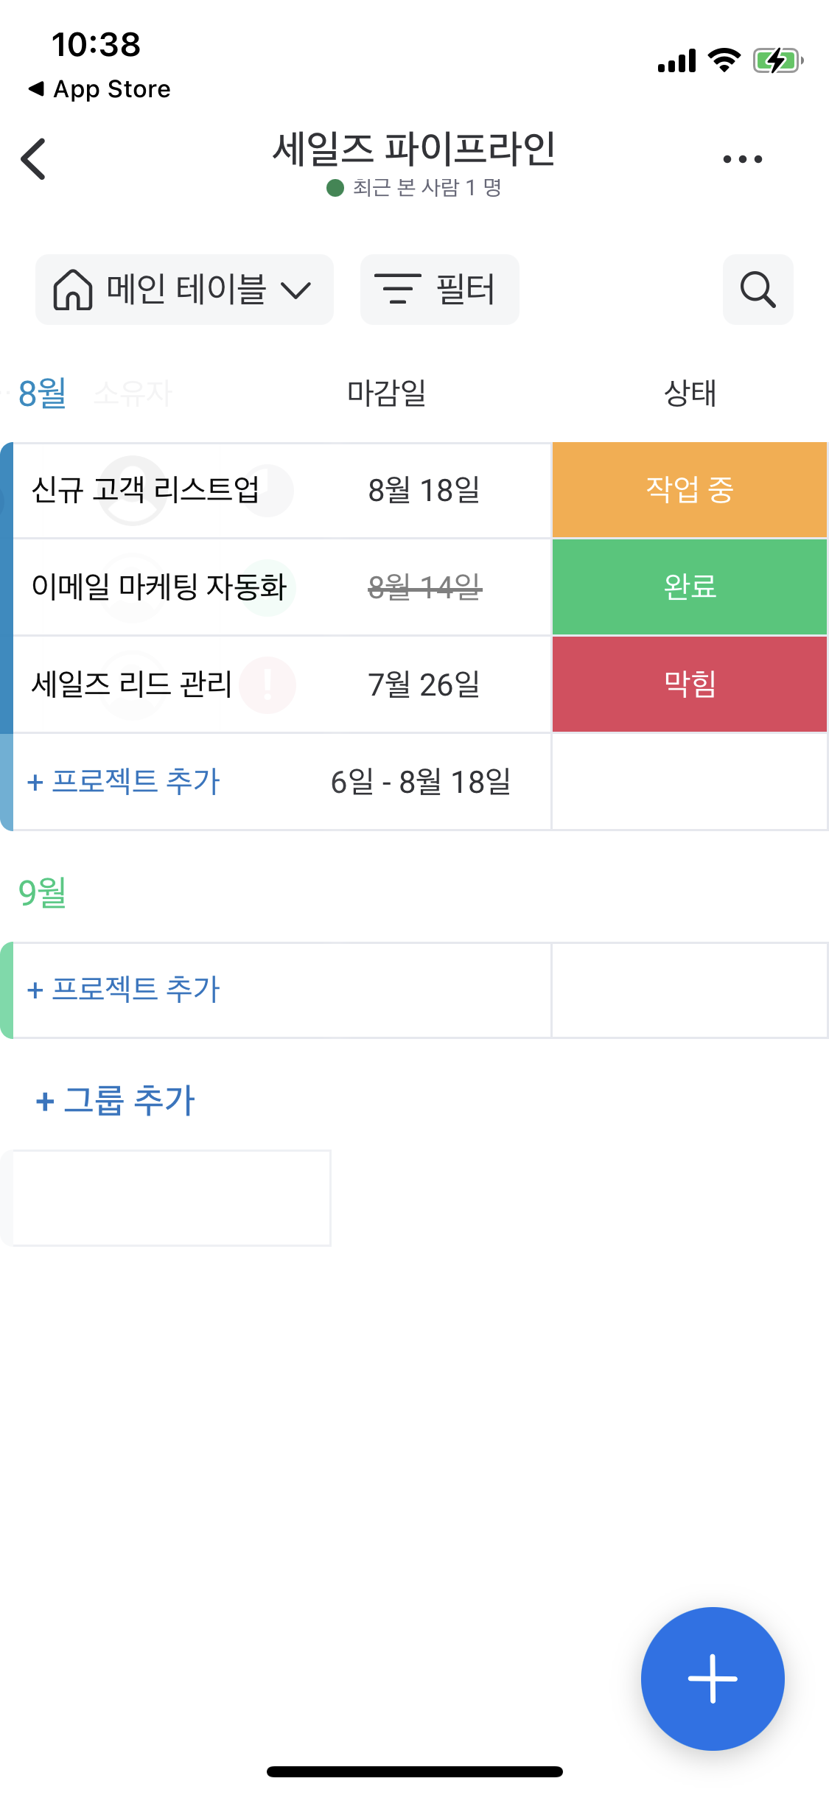Add a project under 9월 group
Image resolution: width=829 pixels, height=1795 pixels.
[x=124, y=989]
